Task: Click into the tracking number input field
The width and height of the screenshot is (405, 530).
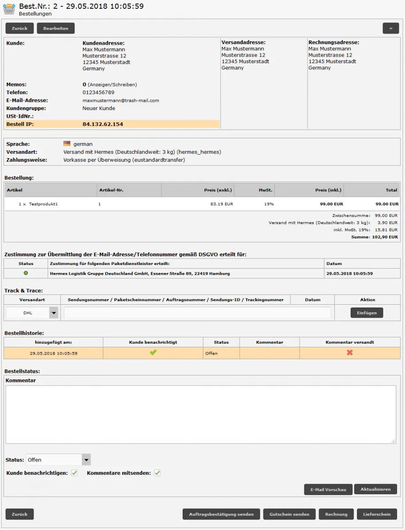Action: 197,313
